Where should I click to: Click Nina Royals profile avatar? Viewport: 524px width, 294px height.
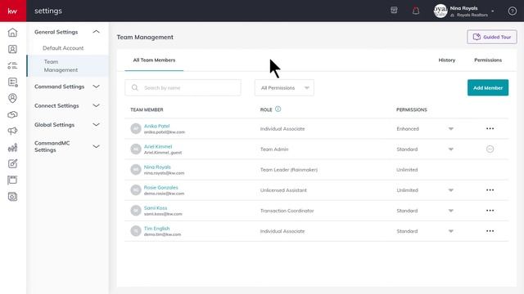(440, 11)
